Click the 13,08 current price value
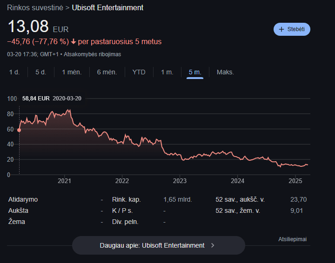 28,26
